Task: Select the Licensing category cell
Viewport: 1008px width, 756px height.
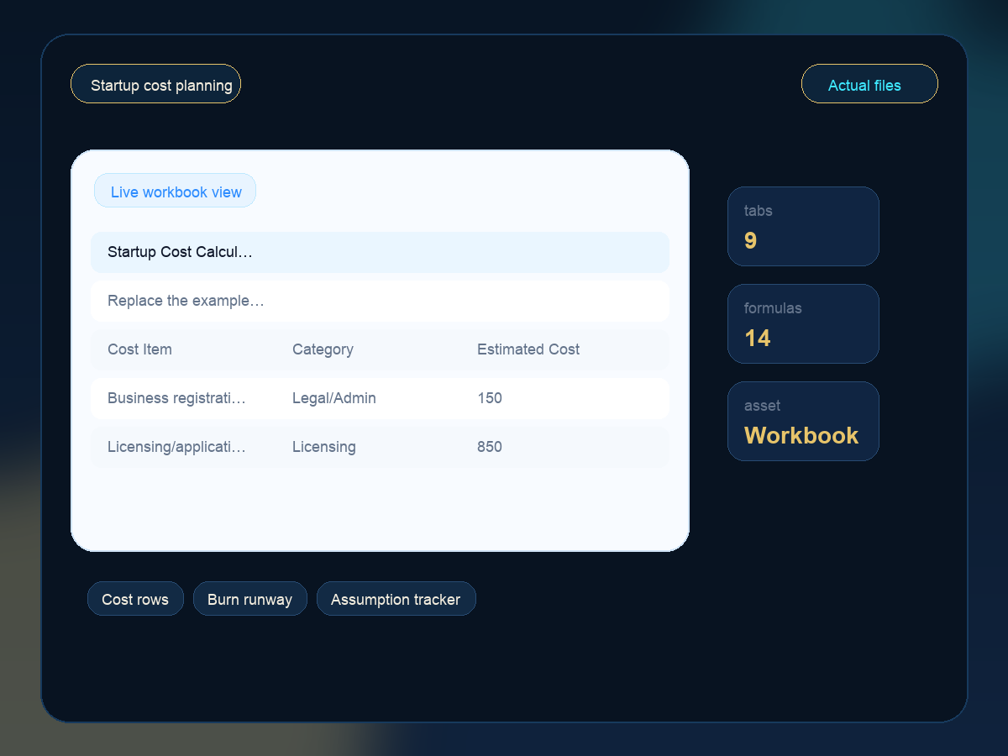Action: point(324,447)
